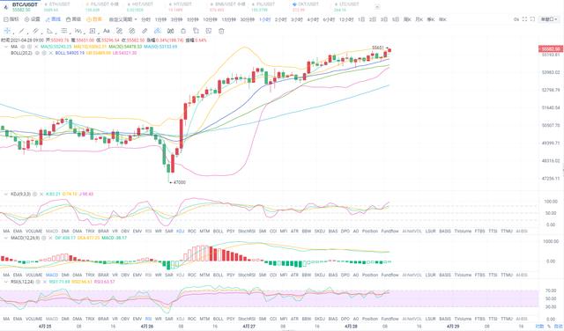Toggle visibility eye of MA indicator
The height and width of the screenshot is (331, 564).
point(23,47)
